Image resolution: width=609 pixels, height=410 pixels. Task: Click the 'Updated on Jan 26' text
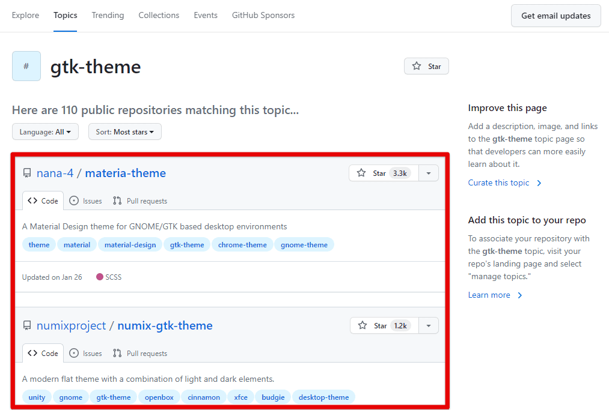pos(52,277)
